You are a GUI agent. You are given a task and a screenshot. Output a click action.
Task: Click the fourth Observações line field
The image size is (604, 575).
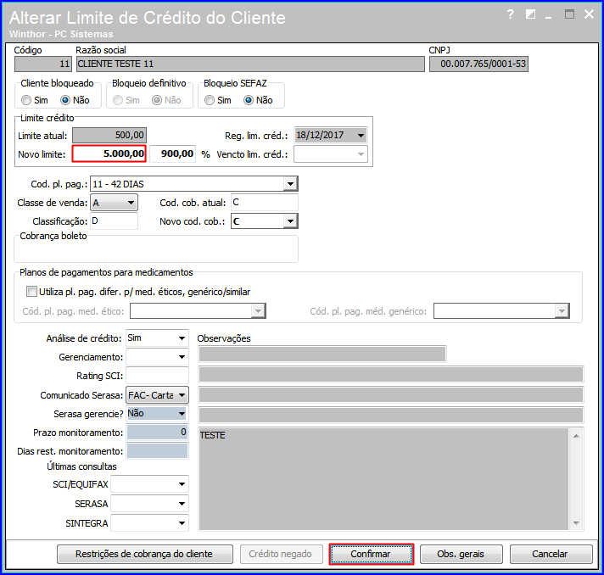click(391, 415)
